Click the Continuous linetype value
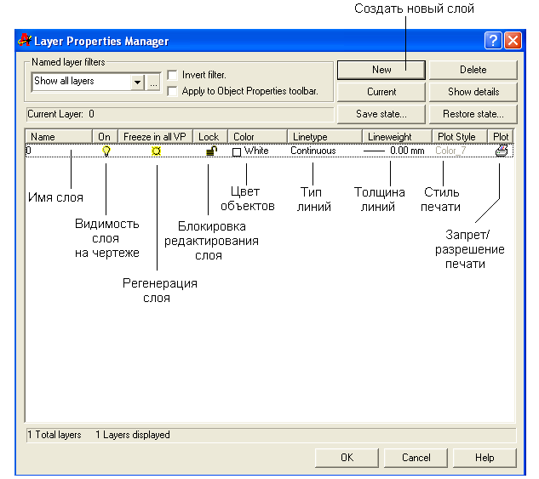The image size is (539, 479). [x=313, y=151]
